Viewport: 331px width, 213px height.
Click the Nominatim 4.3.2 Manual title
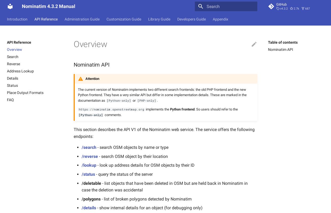pyautogui.click(x=49, y=6)
